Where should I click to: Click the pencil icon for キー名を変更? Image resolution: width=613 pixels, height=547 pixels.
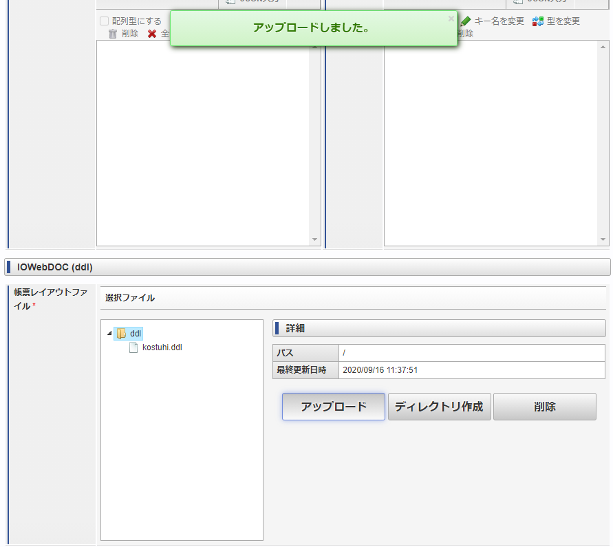[x=466, y=21]
